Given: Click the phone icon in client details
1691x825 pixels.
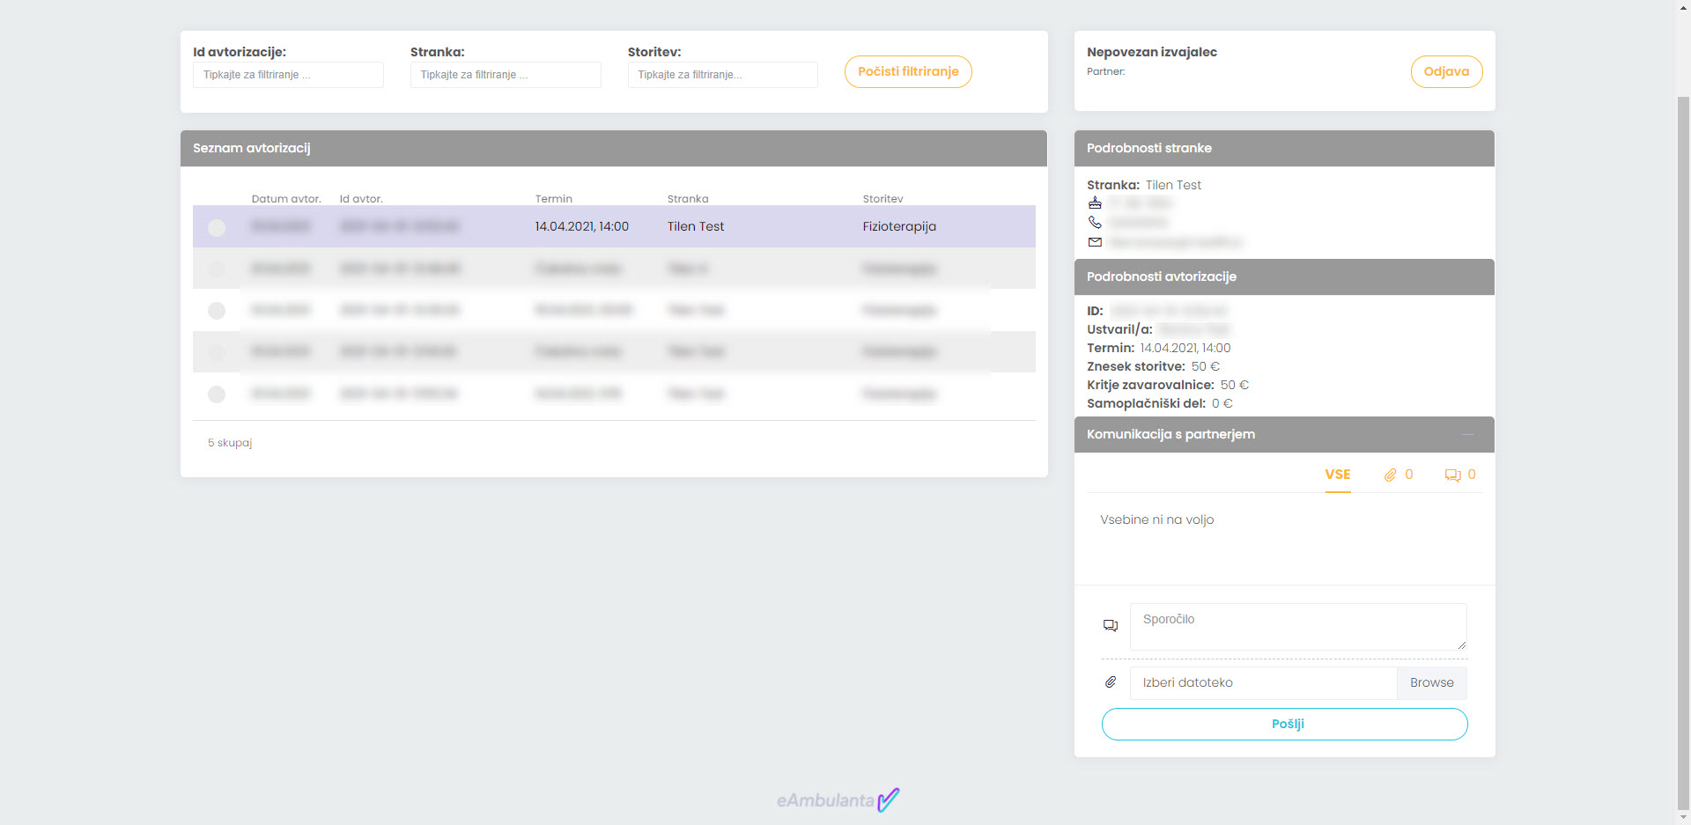Looking at the screenshot, I should [1095, 223].
